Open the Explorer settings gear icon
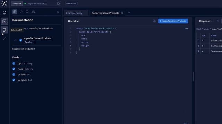222x124 pixels. click(x=33, y=12)
